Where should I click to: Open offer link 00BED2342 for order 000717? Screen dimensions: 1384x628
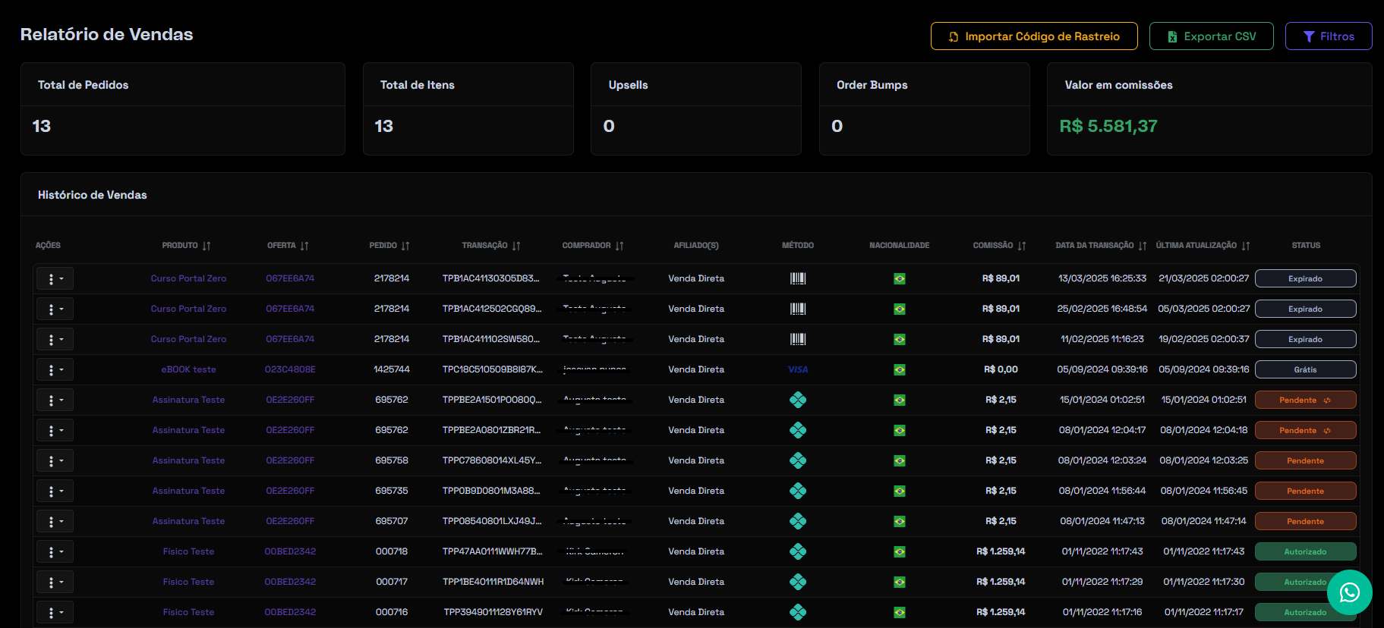[290, 582]
